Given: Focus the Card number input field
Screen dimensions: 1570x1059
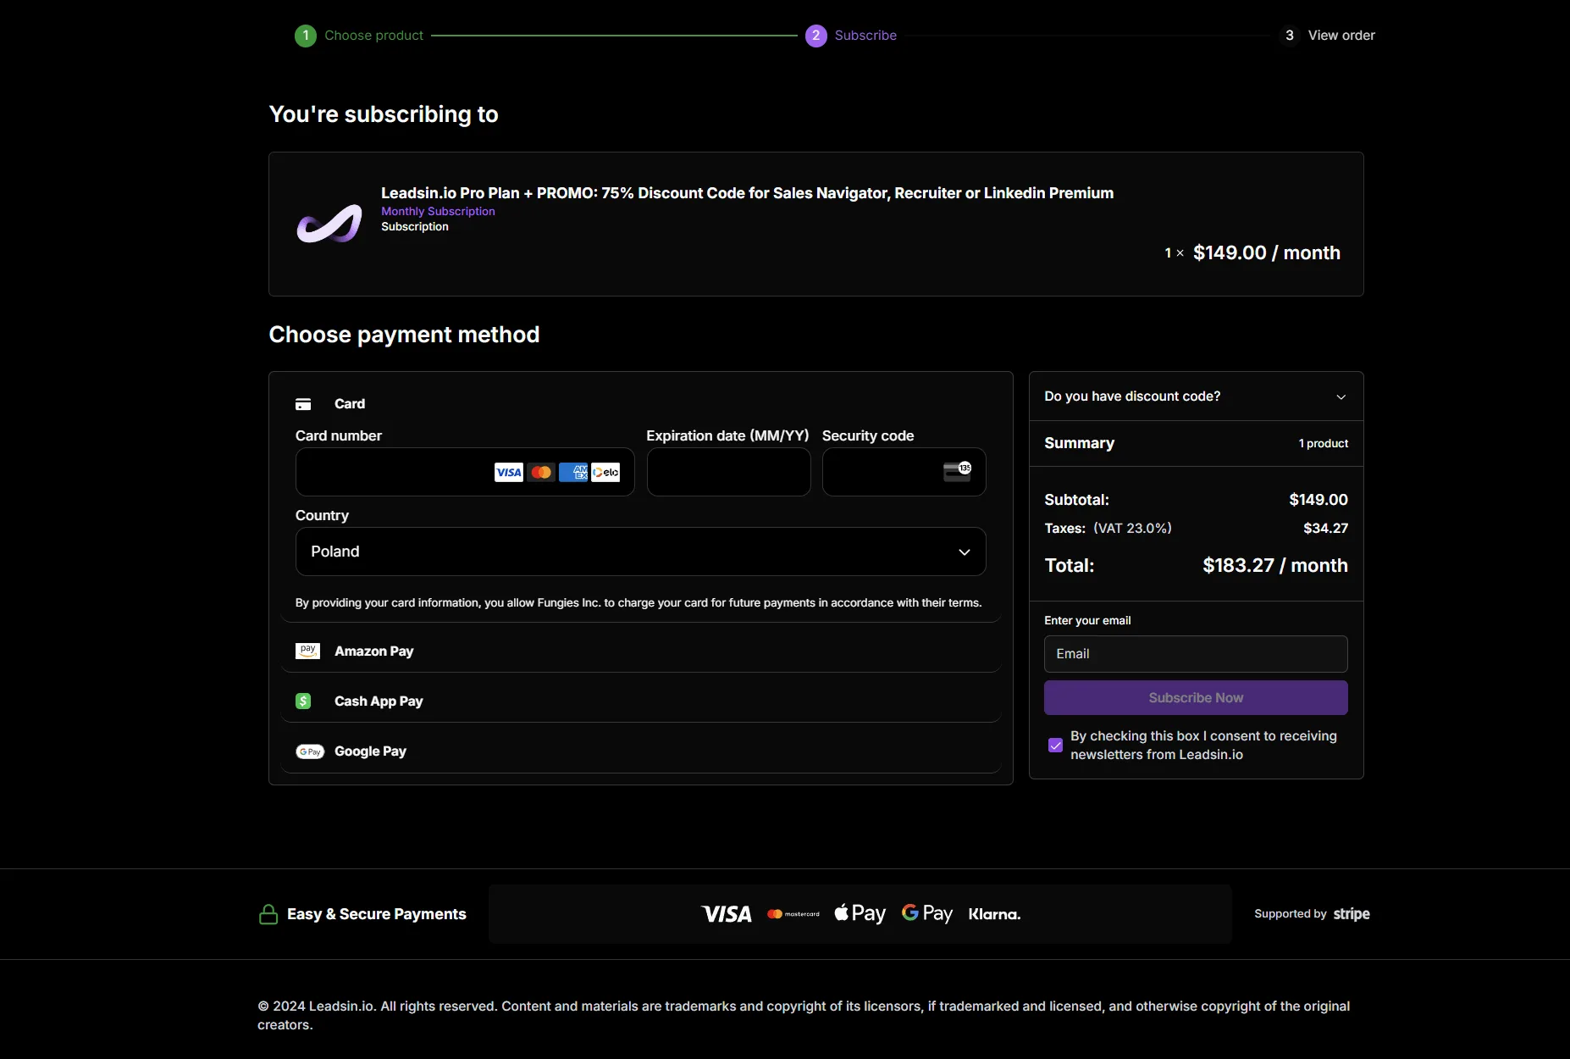Looking at the screenshot, I should tap(465, 472).
